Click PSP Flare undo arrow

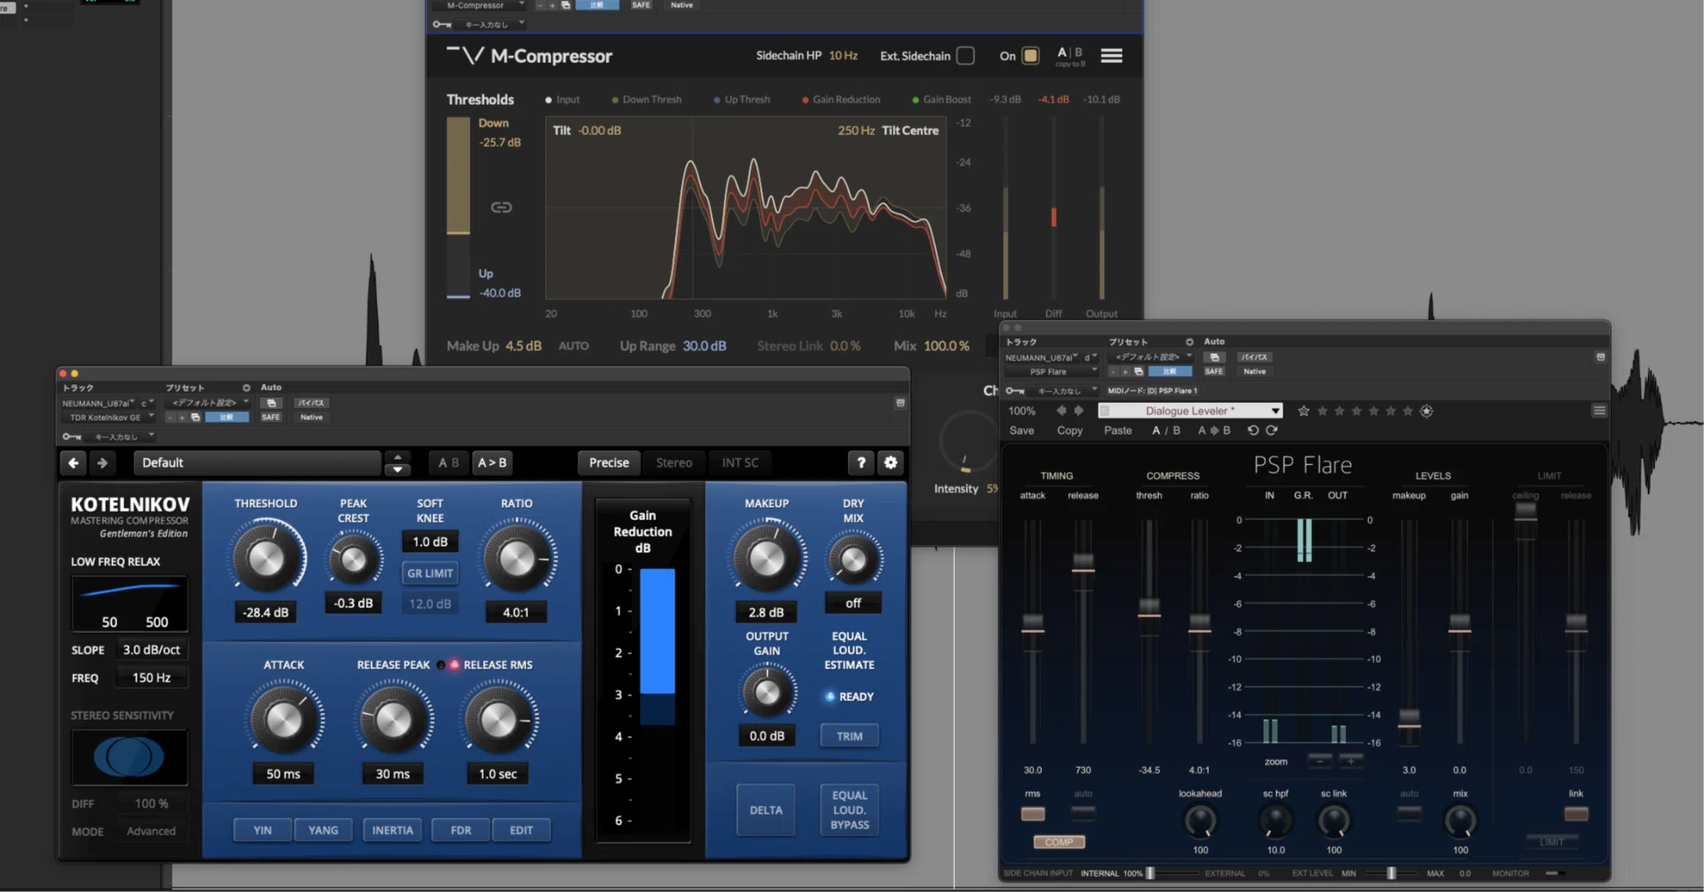tap(1253, 430)
